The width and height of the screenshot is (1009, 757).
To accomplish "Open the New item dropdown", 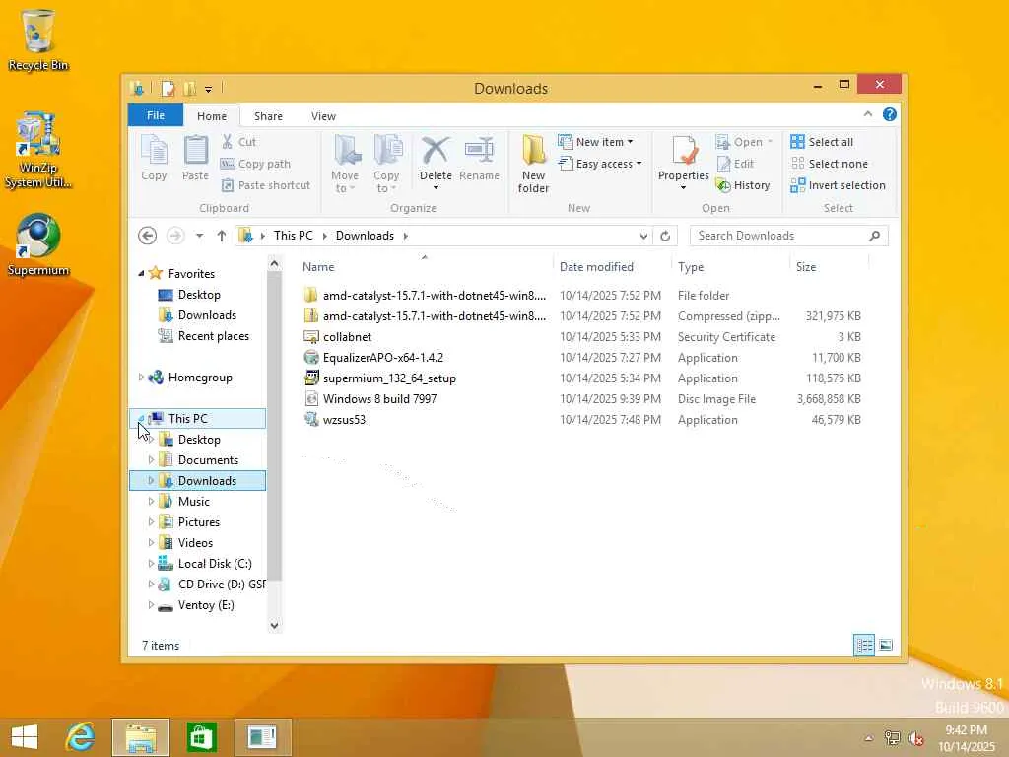I will [596, 142].
